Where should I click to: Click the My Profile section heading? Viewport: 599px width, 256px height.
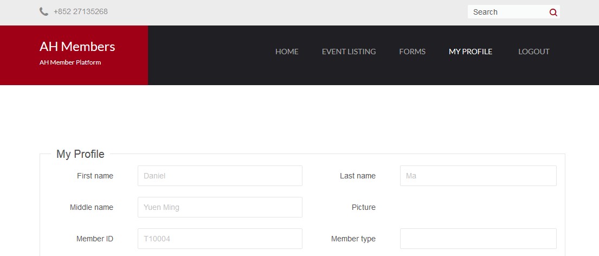point(80,154)
